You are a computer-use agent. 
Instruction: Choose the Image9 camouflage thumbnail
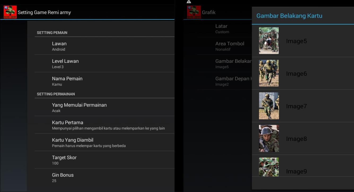(x=269, y=167)
